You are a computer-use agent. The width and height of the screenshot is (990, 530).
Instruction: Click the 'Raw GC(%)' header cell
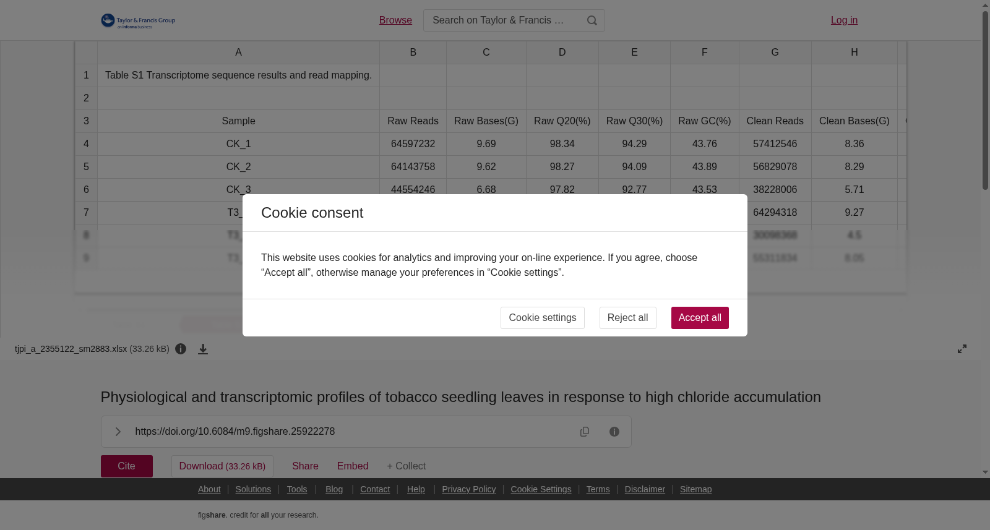[704, 121]
